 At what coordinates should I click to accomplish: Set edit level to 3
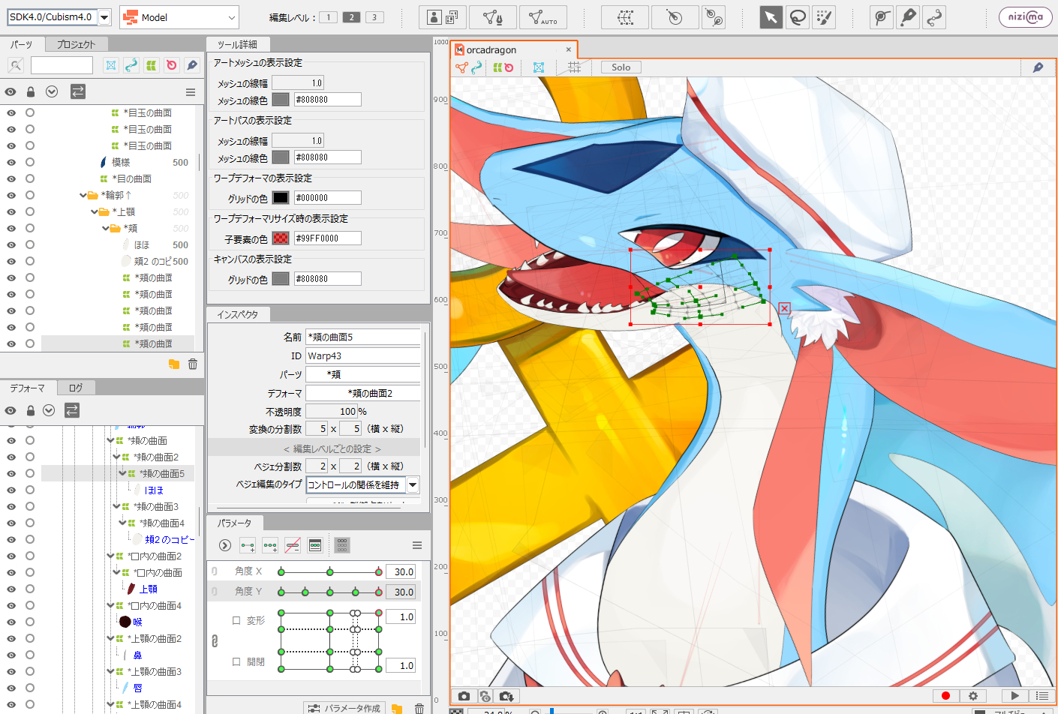pos(374,17)
